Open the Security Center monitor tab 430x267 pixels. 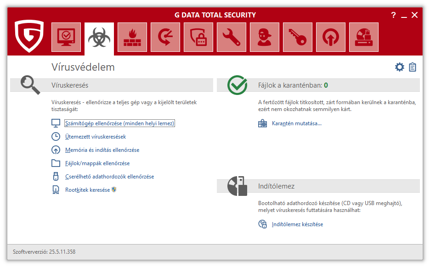[66, 37]
